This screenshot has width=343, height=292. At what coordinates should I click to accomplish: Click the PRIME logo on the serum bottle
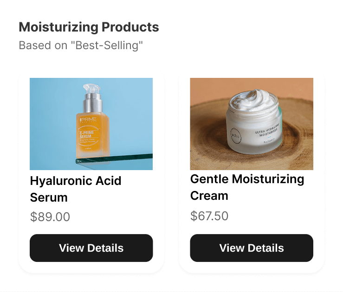(88, 120)
